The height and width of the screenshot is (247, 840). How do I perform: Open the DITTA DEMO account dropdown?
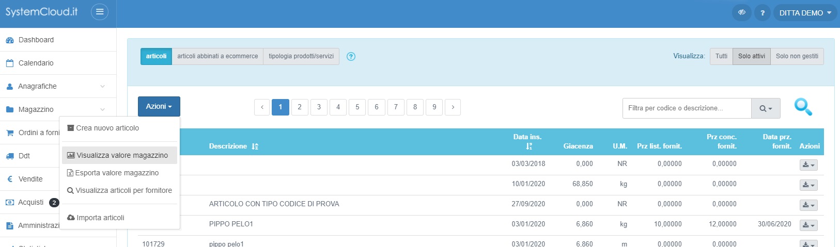pyautogui.click(x=805, y=13)
